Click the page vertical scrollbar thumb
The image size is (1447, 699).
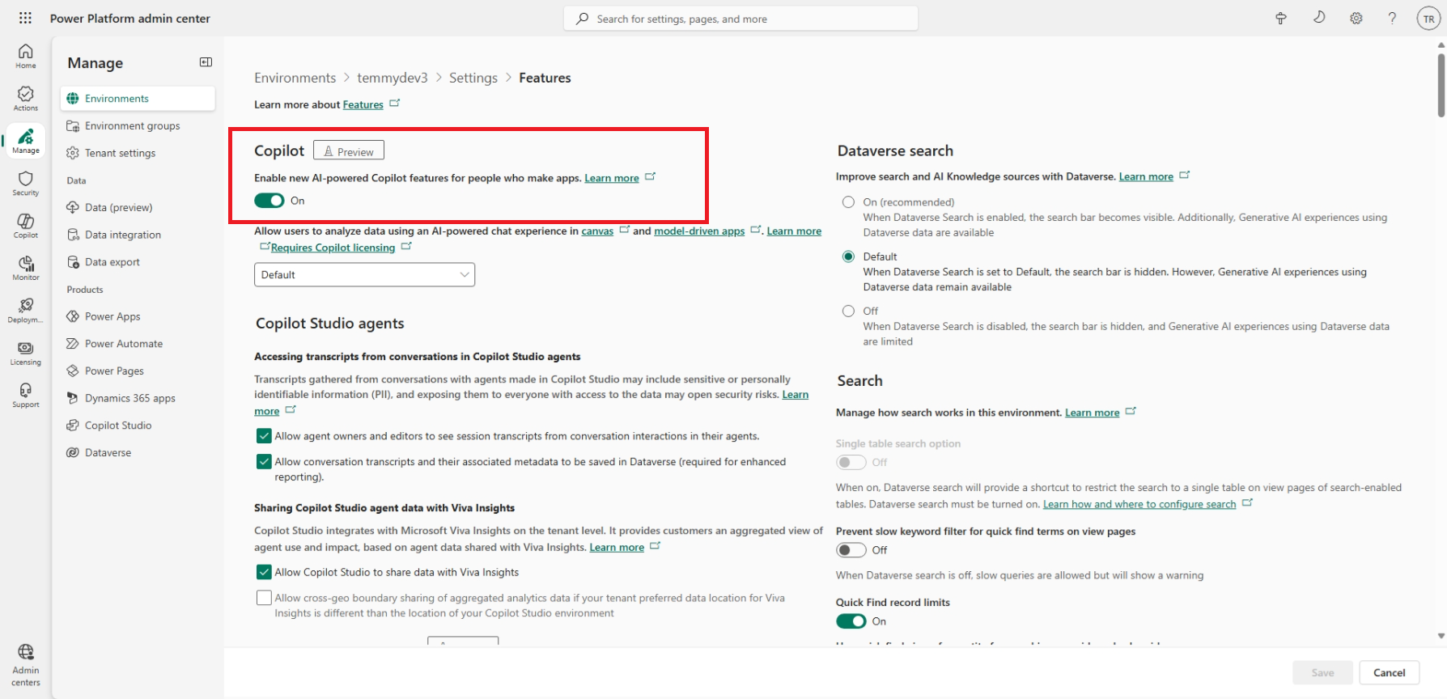(1441, 85)
